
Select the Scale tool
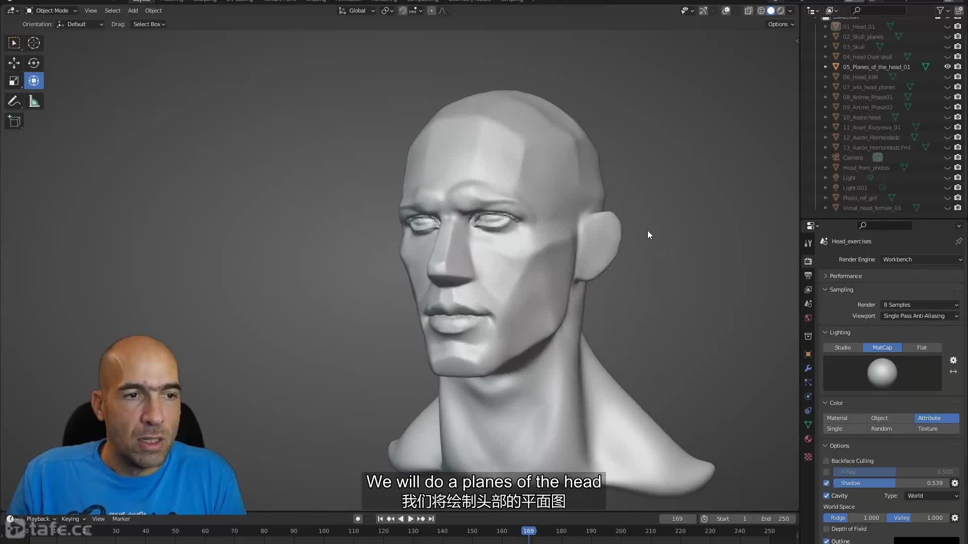click(x=14, y=81)
